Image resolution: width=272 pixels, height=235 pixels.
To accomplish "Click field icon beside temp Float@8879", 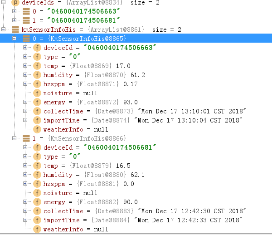I will (x=37, y=166).
